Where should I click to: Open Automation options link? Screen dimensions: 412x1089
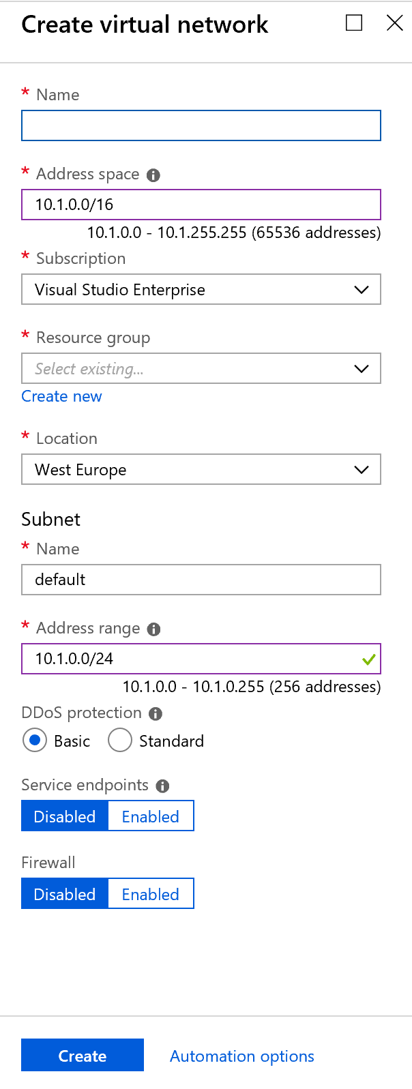tap(242, 1056)
